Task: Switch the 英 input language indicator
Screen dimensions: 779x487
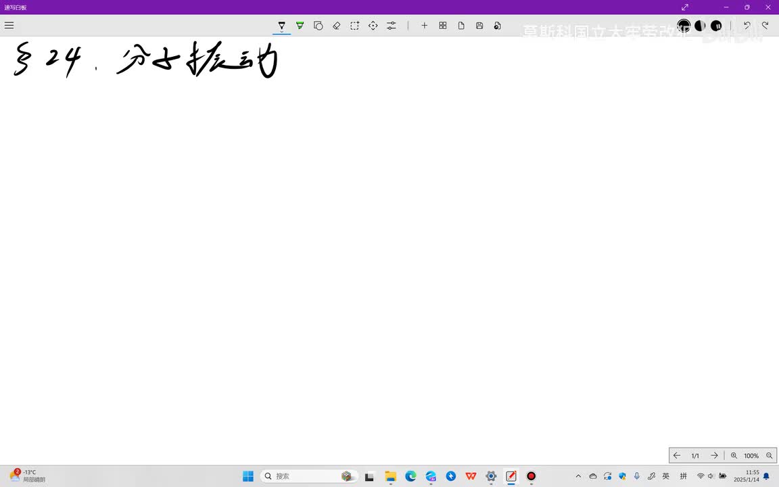Action: (x=665, y=476)
